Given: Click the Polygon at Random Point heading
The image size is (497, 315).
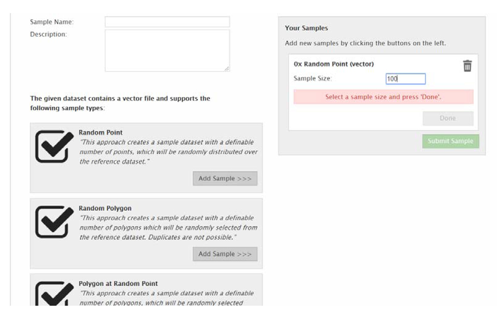Looking at the screenshot, I should pos(118,283).
